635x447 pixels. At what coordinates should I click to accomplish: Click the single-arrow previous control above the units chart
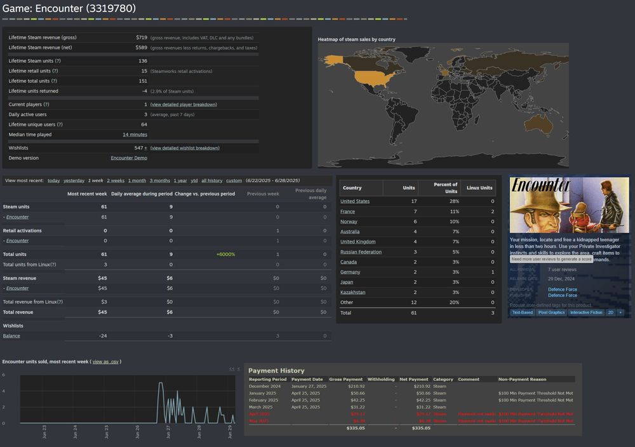coord(238,369)
